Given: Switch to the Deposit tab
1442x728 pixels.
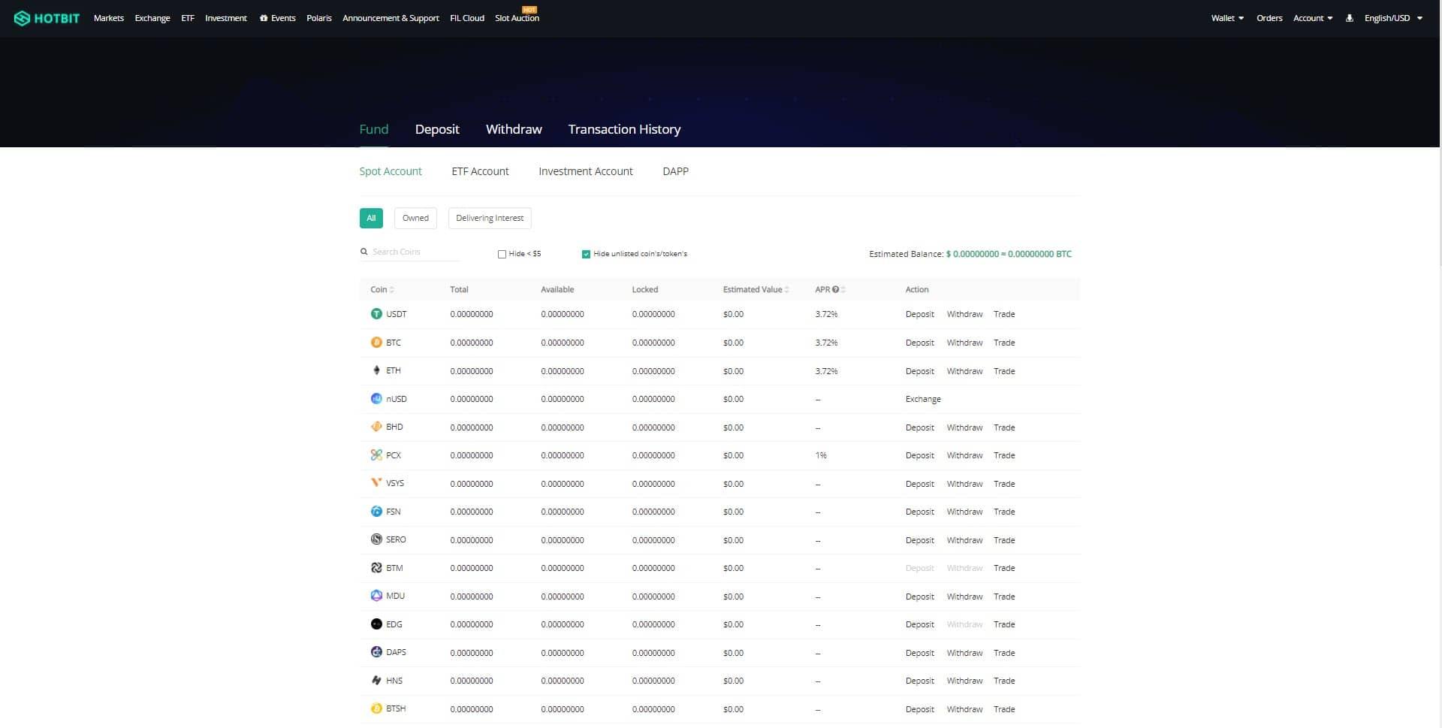Looking at the screenshot, I should pyautogui.click(x=437, y=129).
